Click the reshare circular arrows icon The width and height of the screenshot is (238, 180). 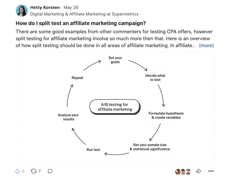34,171
